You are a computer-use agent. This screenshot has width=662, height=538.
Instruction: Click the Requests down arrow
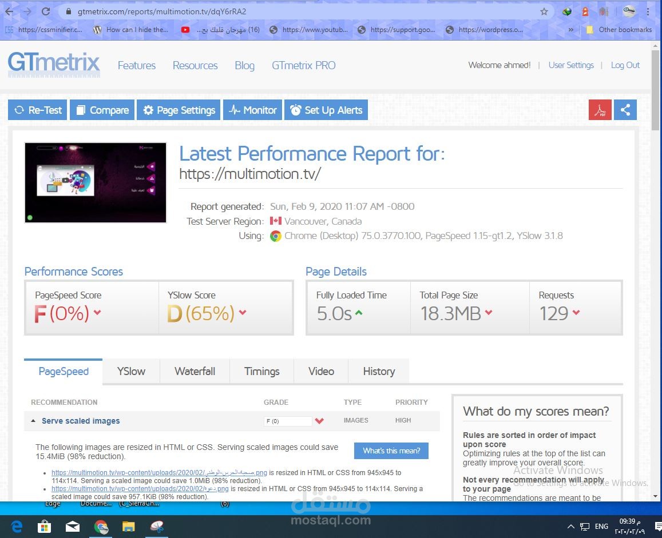[x=576, y=312]
